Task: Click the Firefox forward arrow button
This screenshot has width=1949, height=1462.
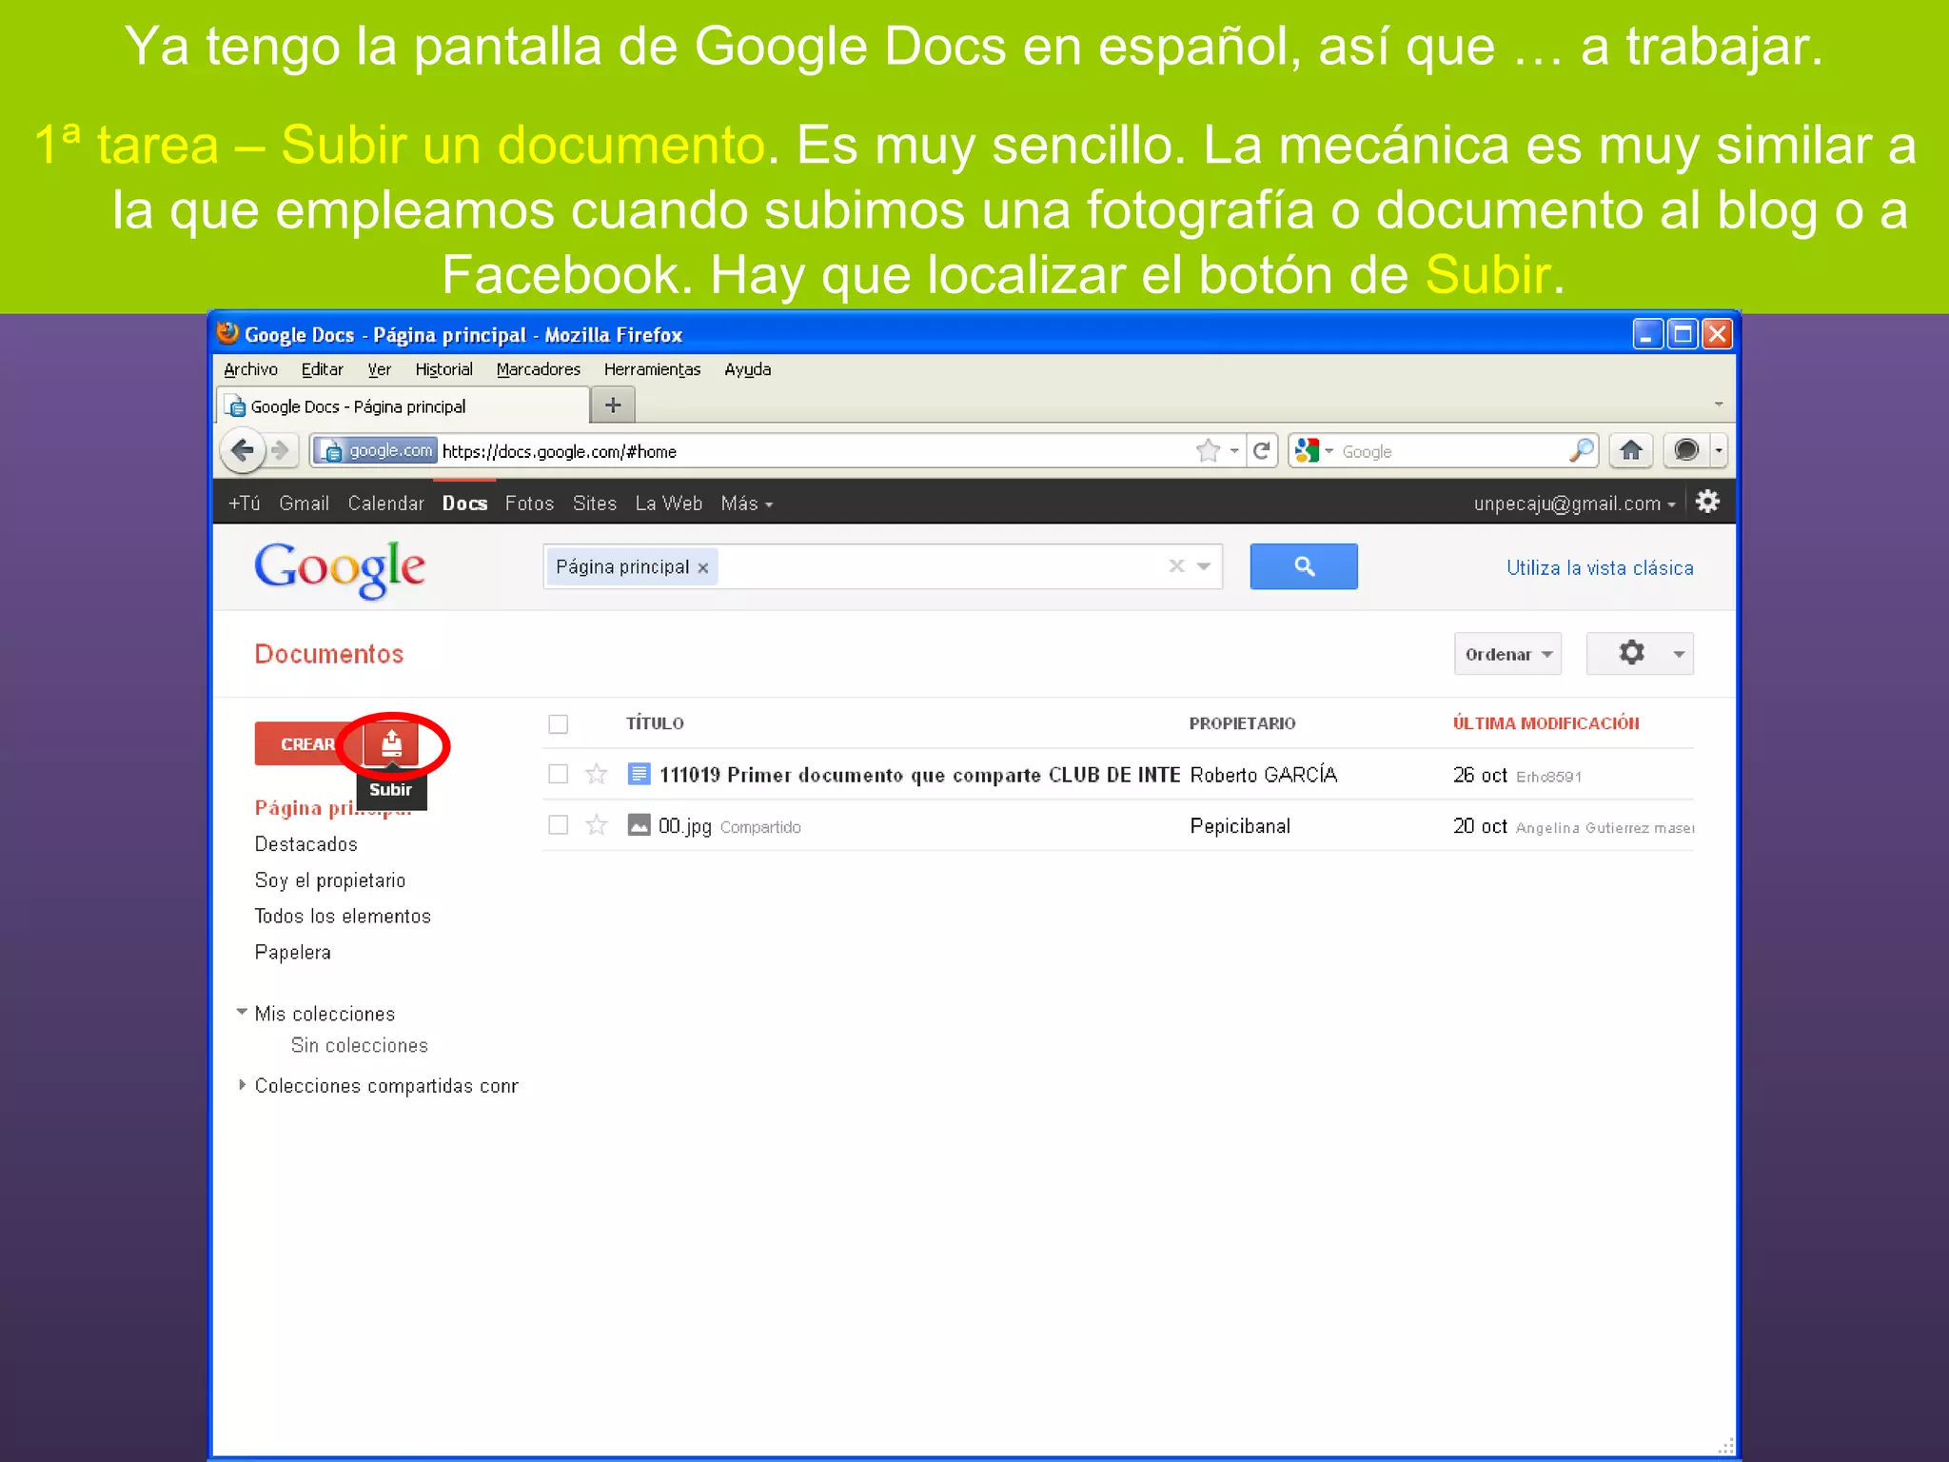Action: click(281, 450)
